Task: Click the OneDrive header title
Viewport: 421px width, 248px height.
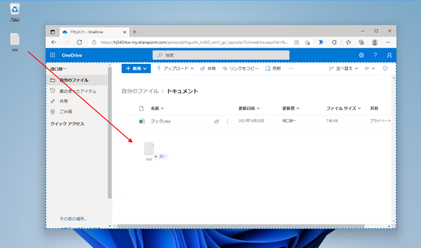Action: pyautogui.click(x=72, y=55)
